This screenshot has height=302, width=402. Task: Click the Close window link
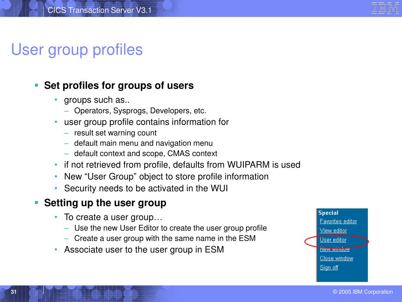tap(336, 258)
